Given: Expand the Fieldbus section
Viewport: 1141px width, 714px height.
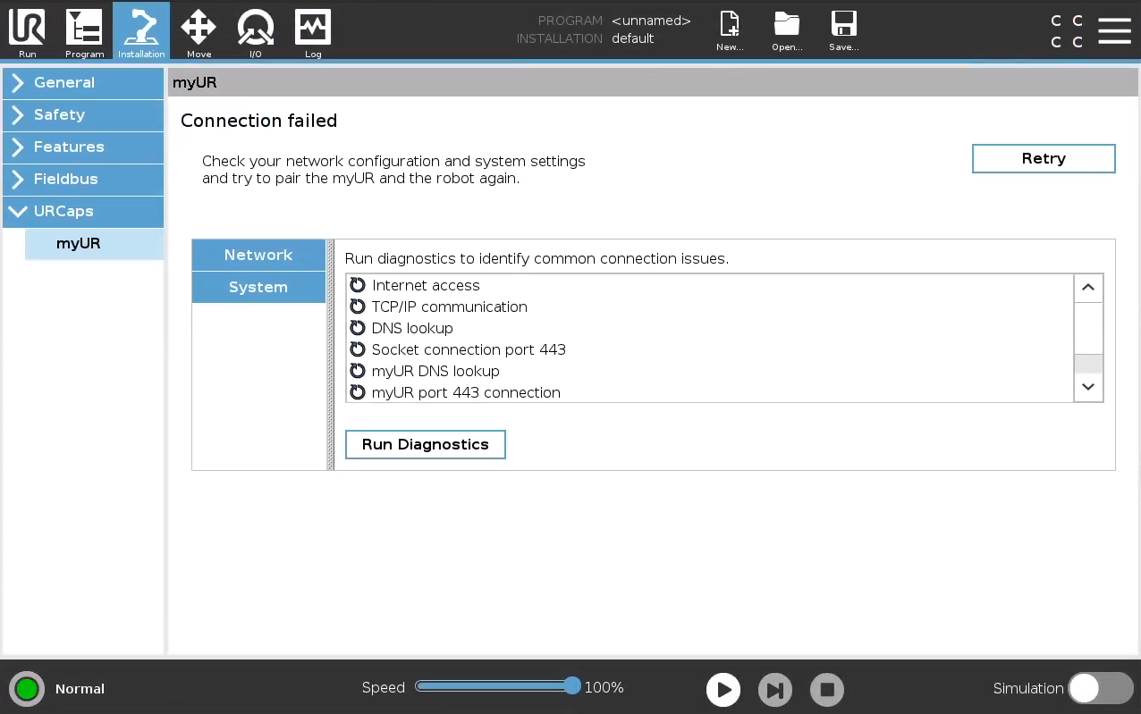Looking at the screenshot, I should point(83,179).
